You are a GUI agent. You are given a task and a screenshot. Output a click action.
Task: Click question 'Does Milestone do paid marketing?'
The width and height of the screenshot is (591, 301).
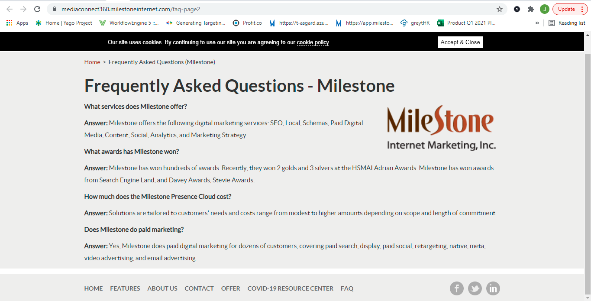coord(134,230)
